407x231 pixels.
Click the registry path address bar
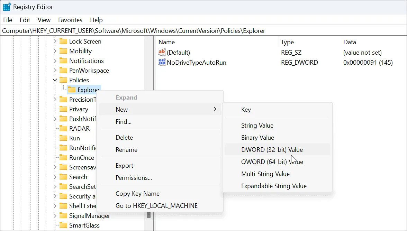pyautogui.click(x=203, y=30)
